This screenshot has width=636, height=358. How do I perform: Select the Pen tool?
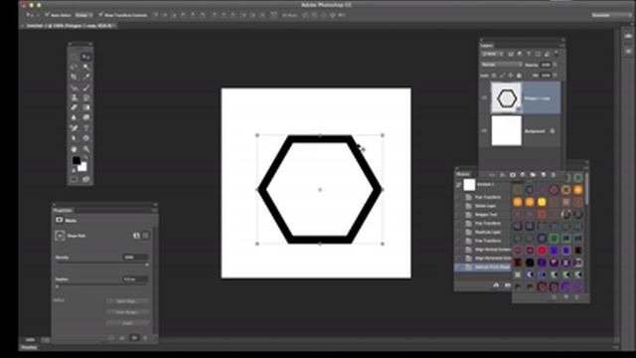point(75,128)
